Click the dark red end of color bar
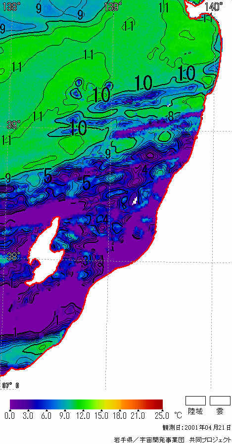The height and width of the screenshot is (444, 232). tap(159, 404)
